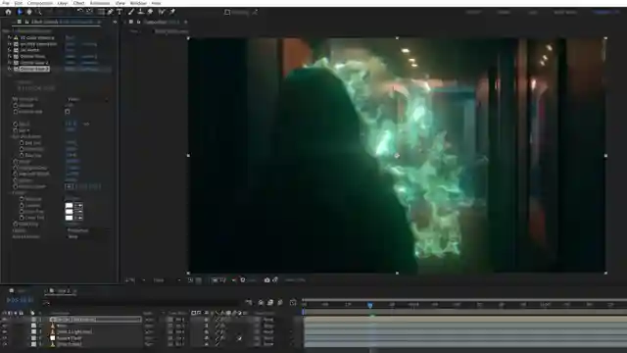
Task: Select the Brush tool
Action: coord(131,12)
